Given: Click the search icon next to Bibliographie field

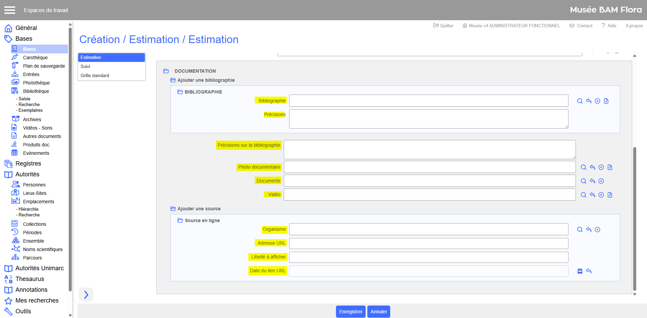Looking at the screenshot, I should (x=580, y=101).
